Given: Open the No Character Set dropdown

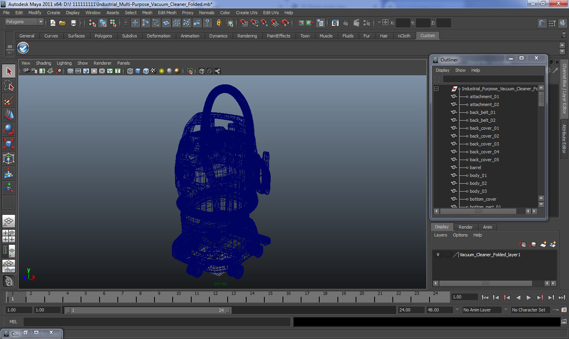Looking at the screenshot, I should (x=531, y=310).
